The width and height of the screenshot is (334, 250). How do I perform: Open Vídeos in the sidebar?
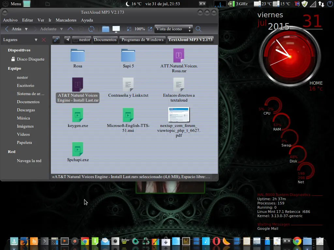click(23, 134)
